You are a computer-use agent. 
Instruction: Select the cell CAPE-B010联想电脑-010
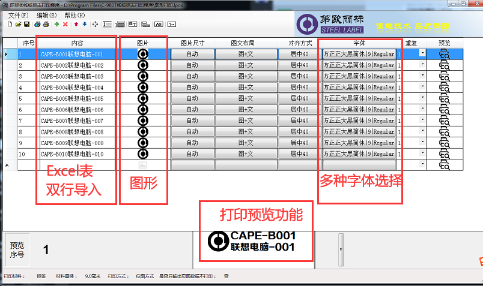(x=77, y=154)
